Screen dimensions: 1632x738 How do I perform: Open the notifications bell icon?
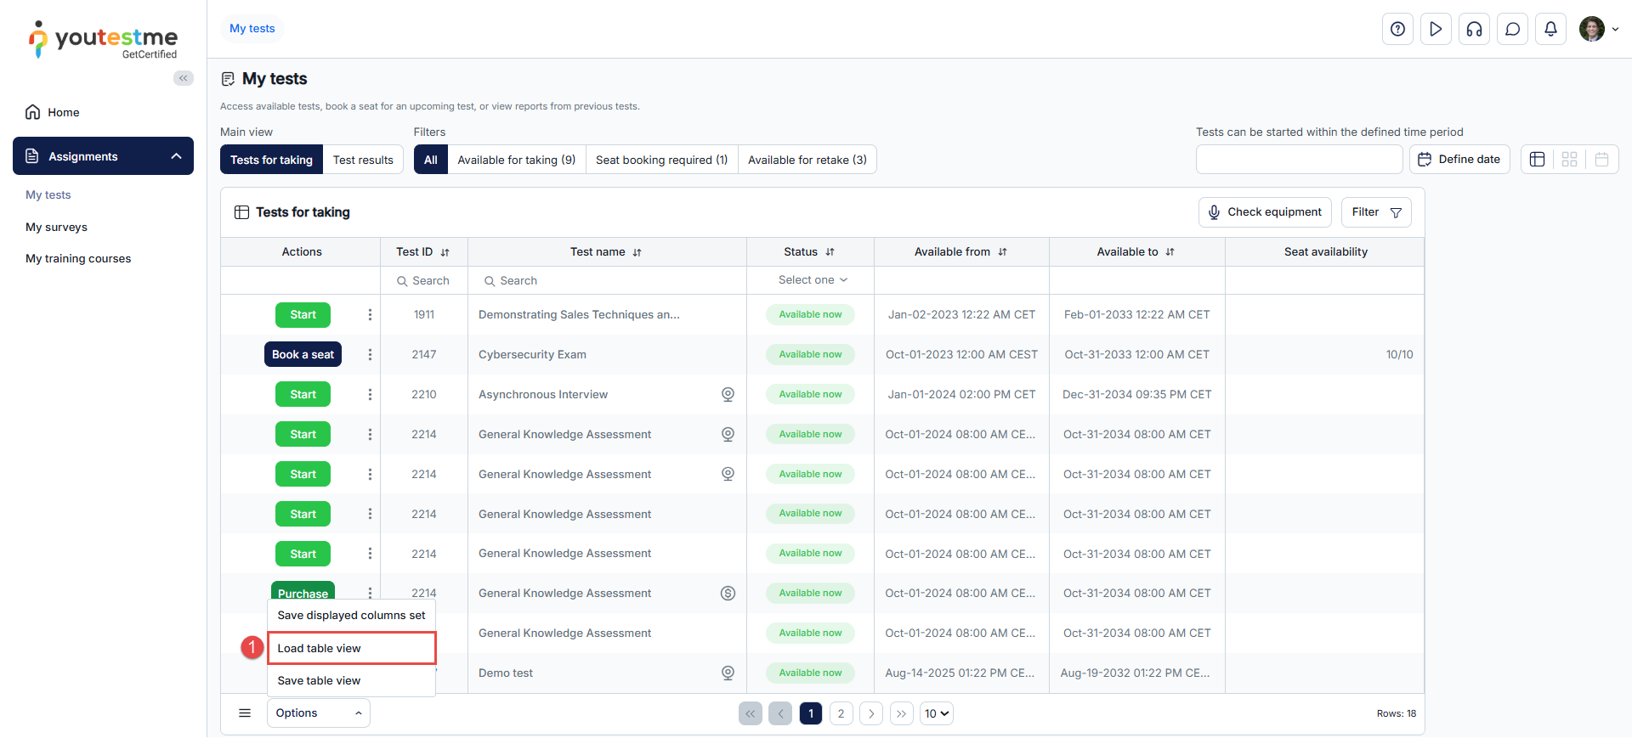point(1550,29)
